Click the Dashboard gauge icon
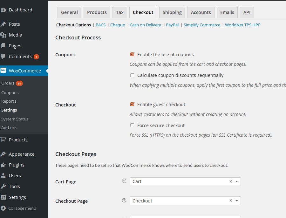This screenshot has width=286, height=218. [x=3, y=10]
